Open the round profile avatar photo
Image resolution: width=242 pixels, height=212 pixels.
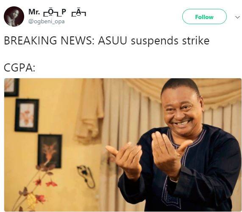14,17
